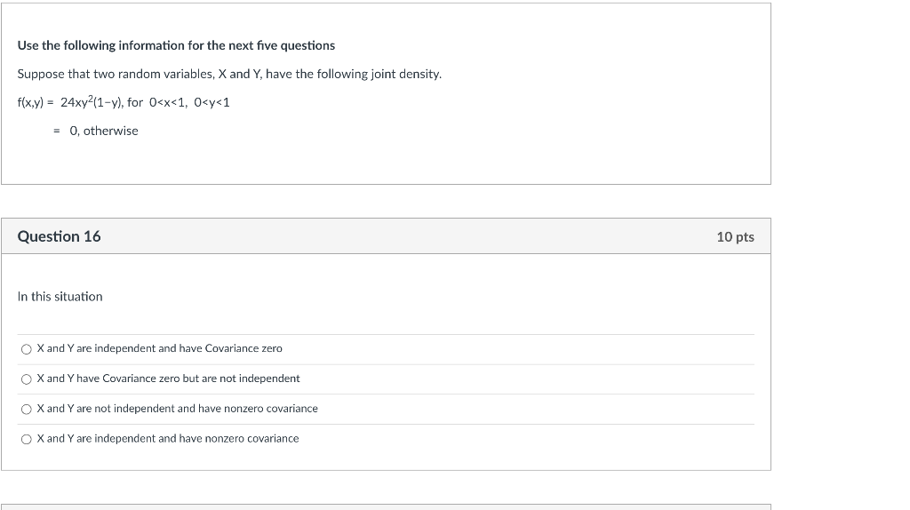Click the '0<x<1, 0<y<1' range condition
This screenshot has width=910, height=510.
(x=190, y=102)
